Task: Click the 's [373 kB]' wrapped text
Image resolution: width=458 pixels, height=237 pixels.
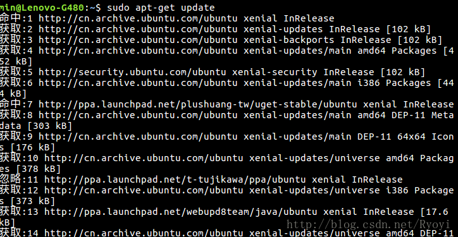Action: tap(27, 201)
